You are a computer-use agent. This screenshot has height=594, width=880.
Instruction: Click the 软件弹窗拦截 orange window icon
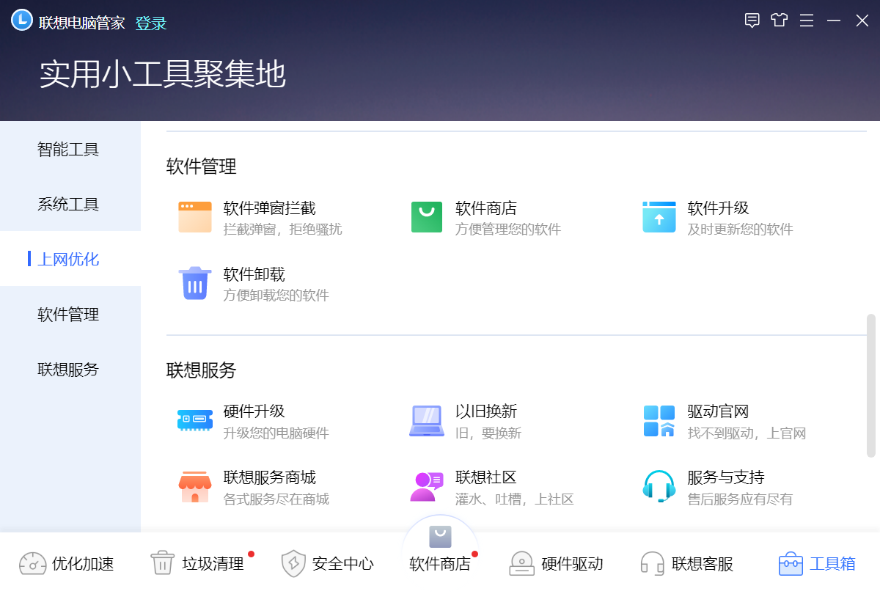pos(195,217)
